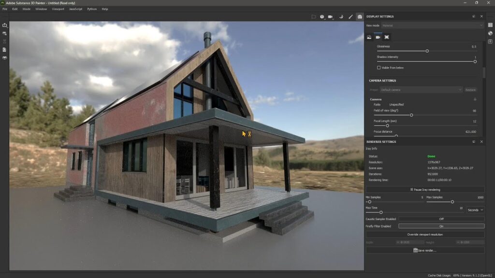This screenshot has height=278, width=495.
Task: Click the lock icon beside Camera heading
Action: (475, 99)
